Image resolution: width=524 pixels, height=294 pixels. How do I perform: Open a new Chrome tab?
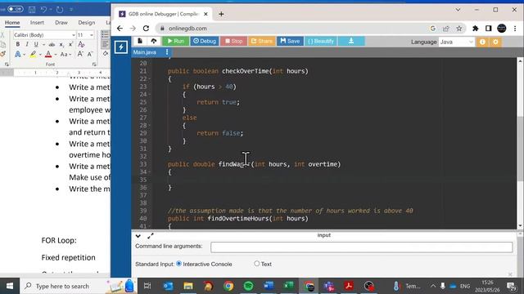[x=221, y=14]
